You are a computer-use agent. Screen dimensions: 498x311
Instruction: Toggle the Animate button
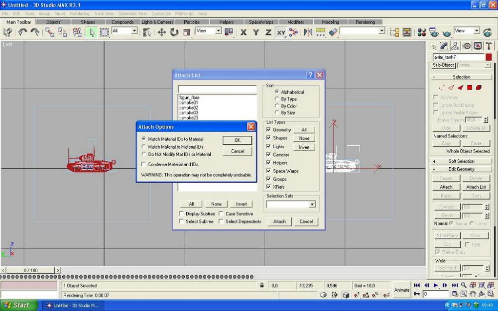pos(402,290)
